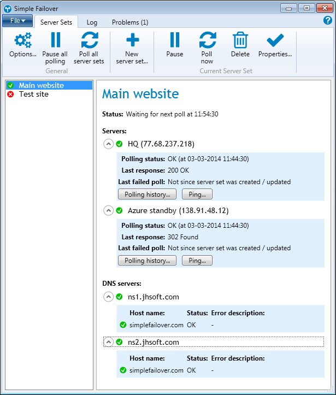The height and width of the screenshot is (395, 336).
Task: Switch to the Problems (1) tab
Action: coord(130,22)
